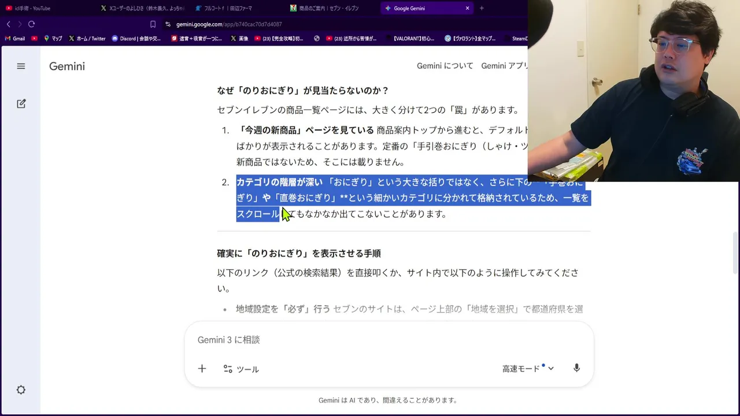Go back with browser back arrow

click(8, 24)
